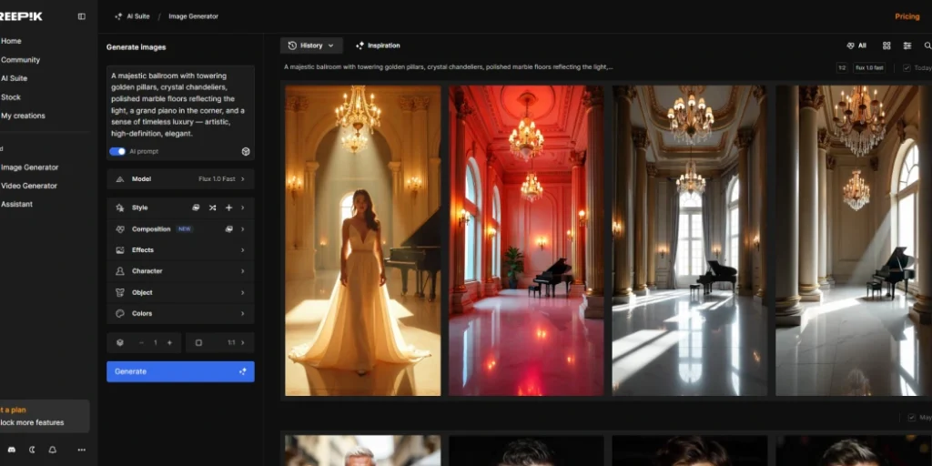Switch to grid view layout icon
This screenshot has height=466, width=932.
886,46
